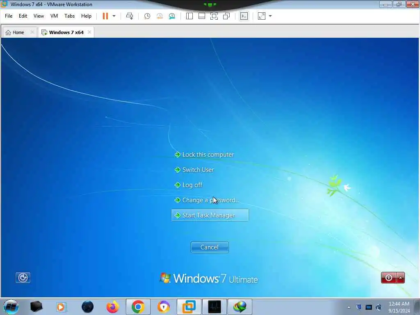420x315 pixels.
Task: Open the Tabs menu
Action: (69, 16)
